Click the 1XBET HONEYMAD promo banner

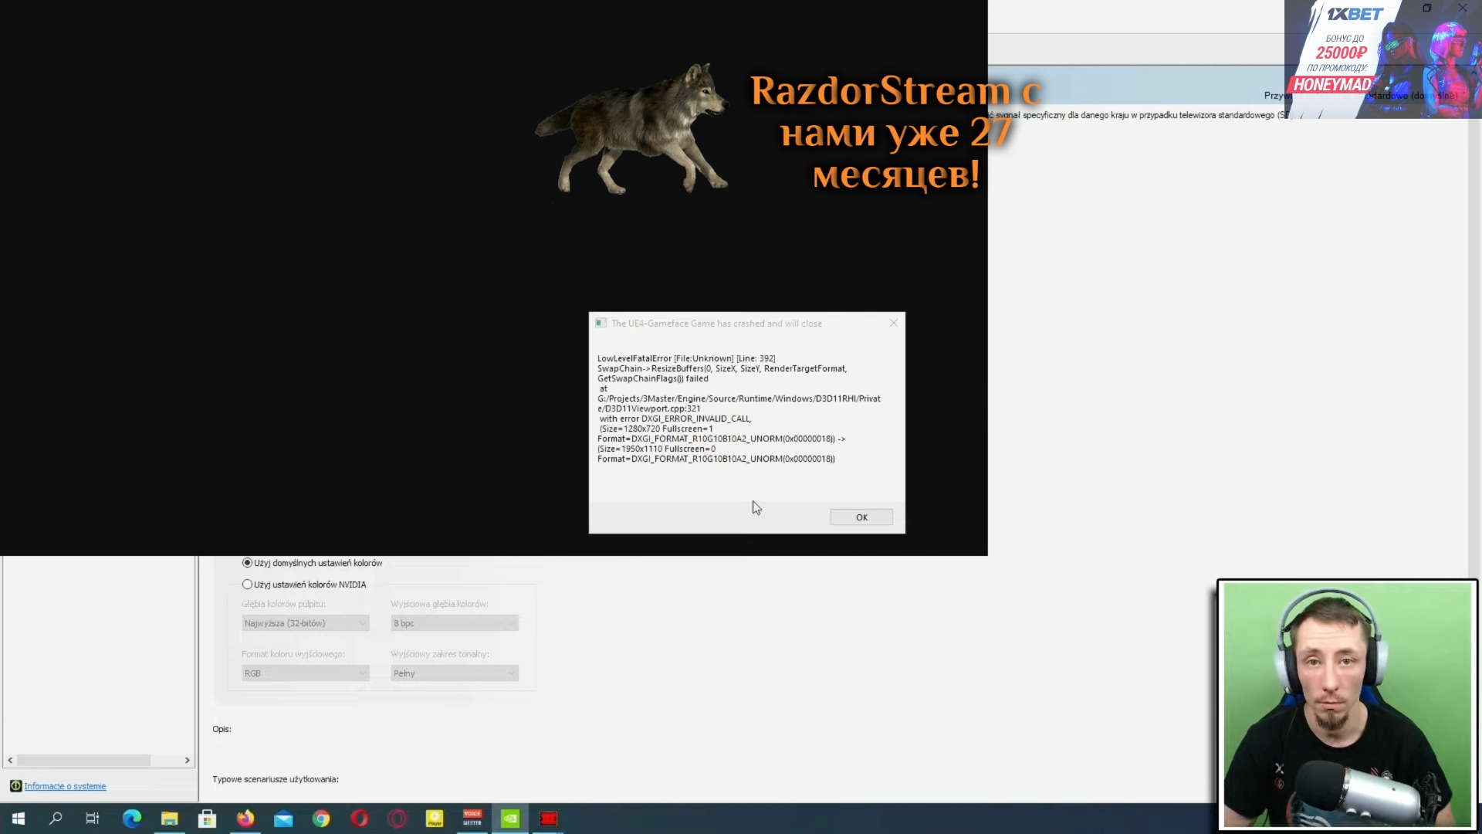tap(1382, 59)
